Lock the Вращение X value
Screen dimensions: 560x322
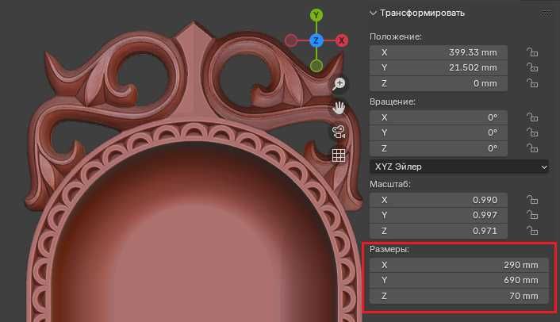[532, 117]
